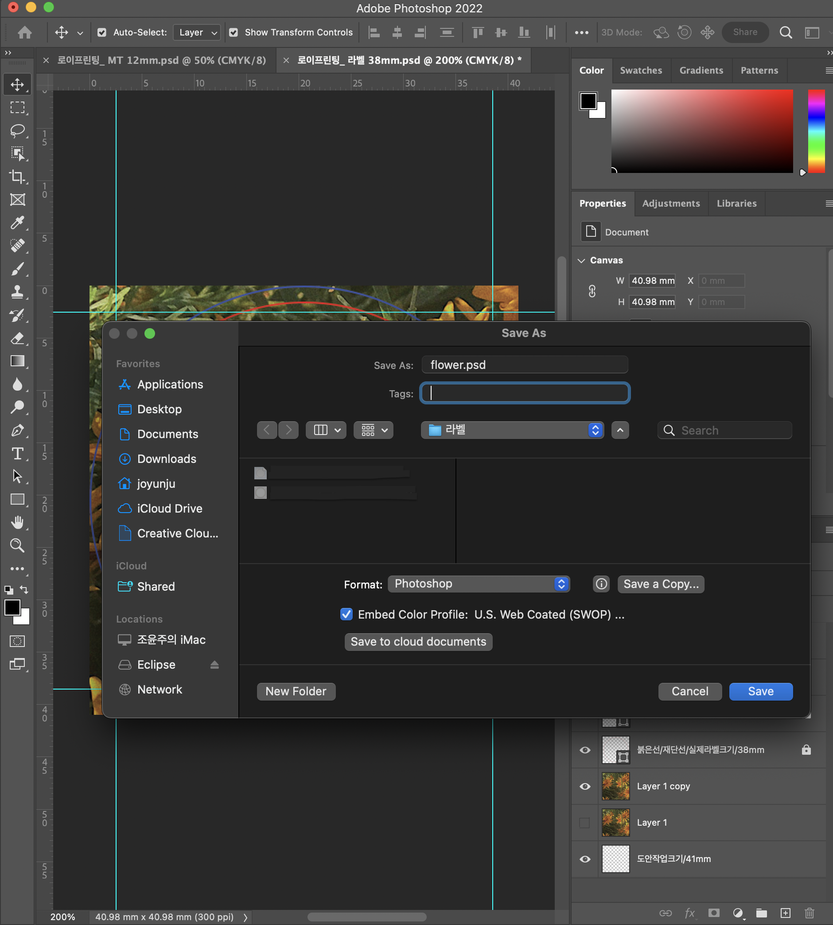833x925 pixels.
Task: Switch to the Patterns tab
Action: [x=759, y=70]
